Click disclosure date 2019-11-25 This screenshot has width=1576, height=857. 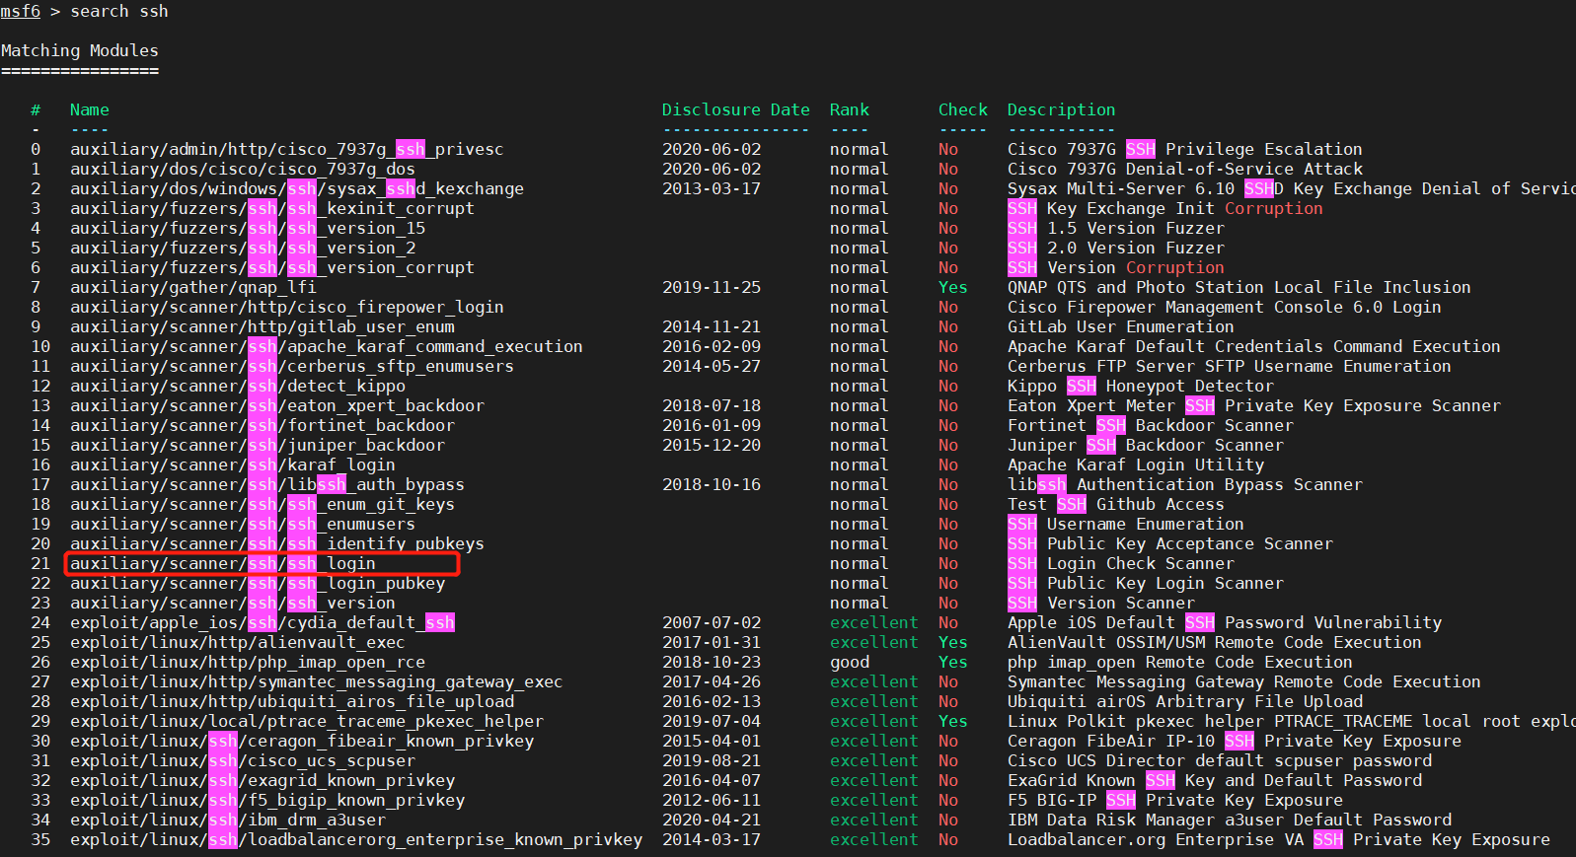point(712,287)
